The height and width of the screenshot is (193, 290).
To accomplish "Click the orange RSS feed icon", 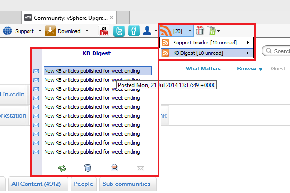I will (166, 31).
